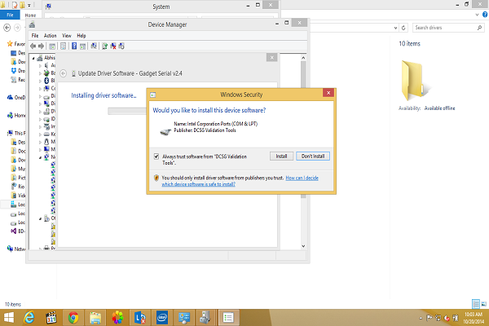489x326 pixels.
Task: Click the Search drivers field in Explorer
Action: (448, 28)
